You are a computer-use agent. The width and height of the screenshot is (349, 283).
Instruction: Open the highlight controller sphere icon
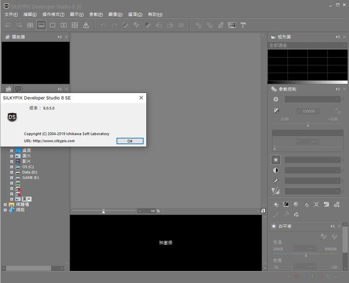click(296, 204)
